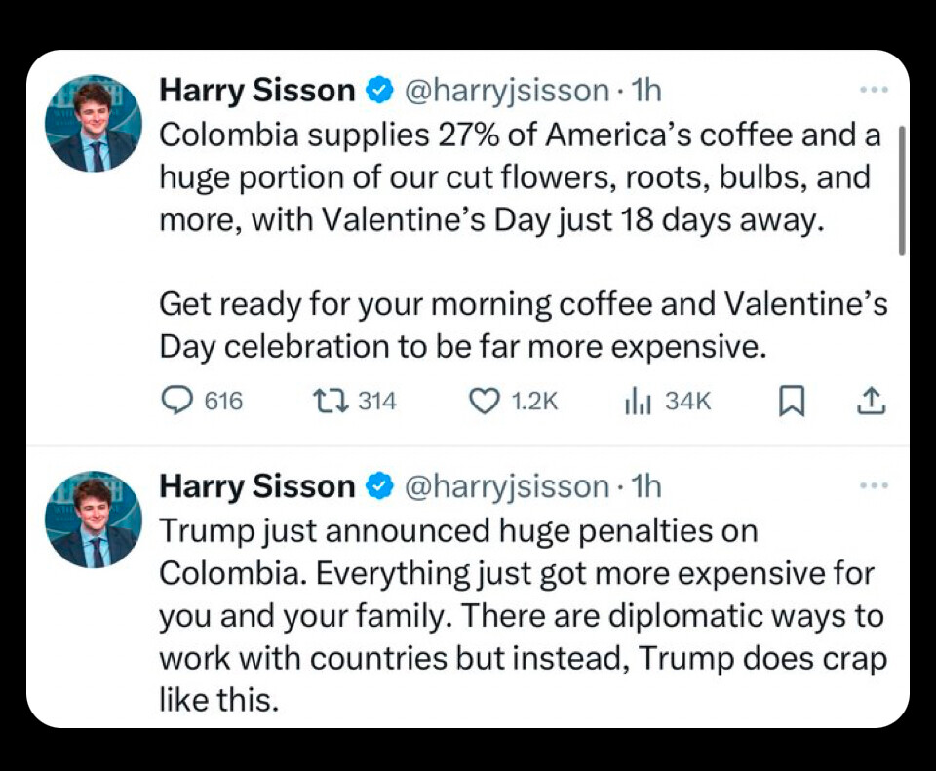Screen dimensions: 936x771
Task: Open more options on the Colombia coffee tweet
Action: (874, 91)
